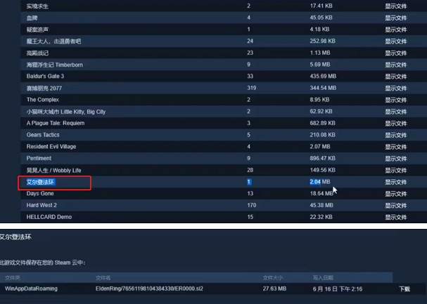Show files for Gears Tactics
Viewport: 427px width, 304px height.
[395, 134]
